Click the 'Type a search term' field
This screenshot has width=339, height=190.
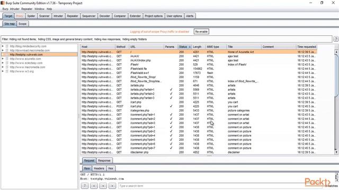coord(220,186)
